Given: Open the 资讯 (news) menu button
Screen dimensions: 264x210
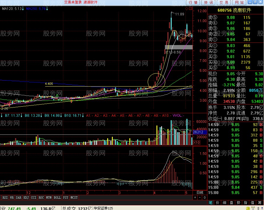Looking at the screenshot, I should 208,3.
